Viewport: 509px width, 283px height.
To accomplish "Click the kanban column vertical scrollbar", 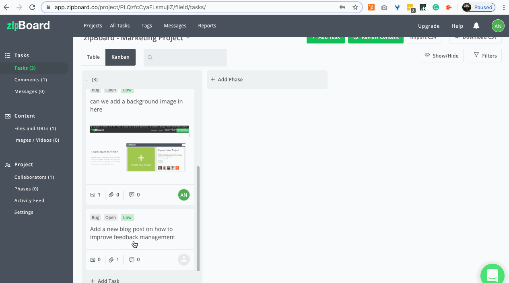I will 198,218.
